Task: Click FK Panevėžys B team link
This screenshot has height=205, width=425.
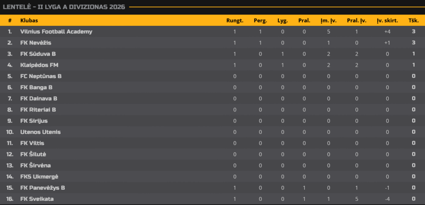Action: point(43,188)
